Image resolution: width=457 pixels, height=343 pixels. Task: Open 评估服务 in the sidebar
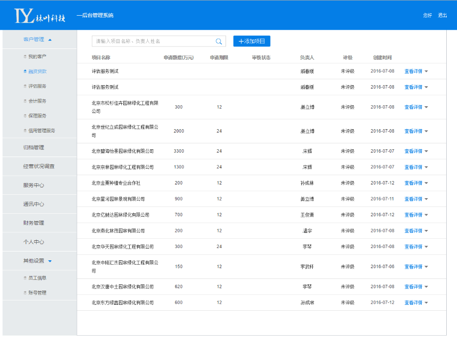click(38, 86)
